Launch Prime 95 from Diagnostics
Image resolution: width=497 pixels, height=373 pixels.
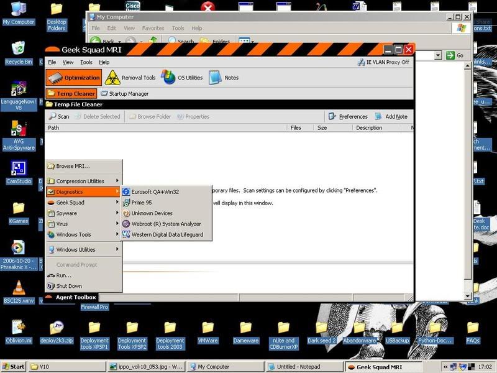[166, 203]
